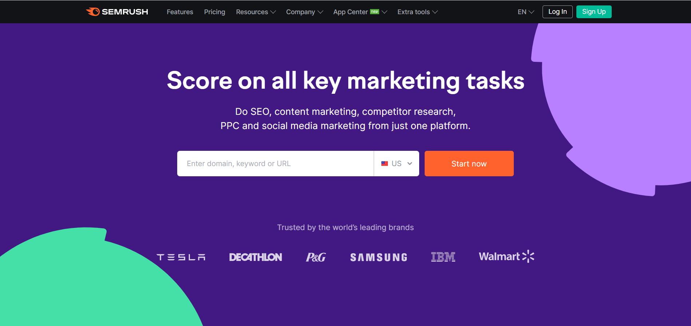691x326 pixels.
Task: Focus the domain, keyword or URL field
Action: [x=275, y=164]
